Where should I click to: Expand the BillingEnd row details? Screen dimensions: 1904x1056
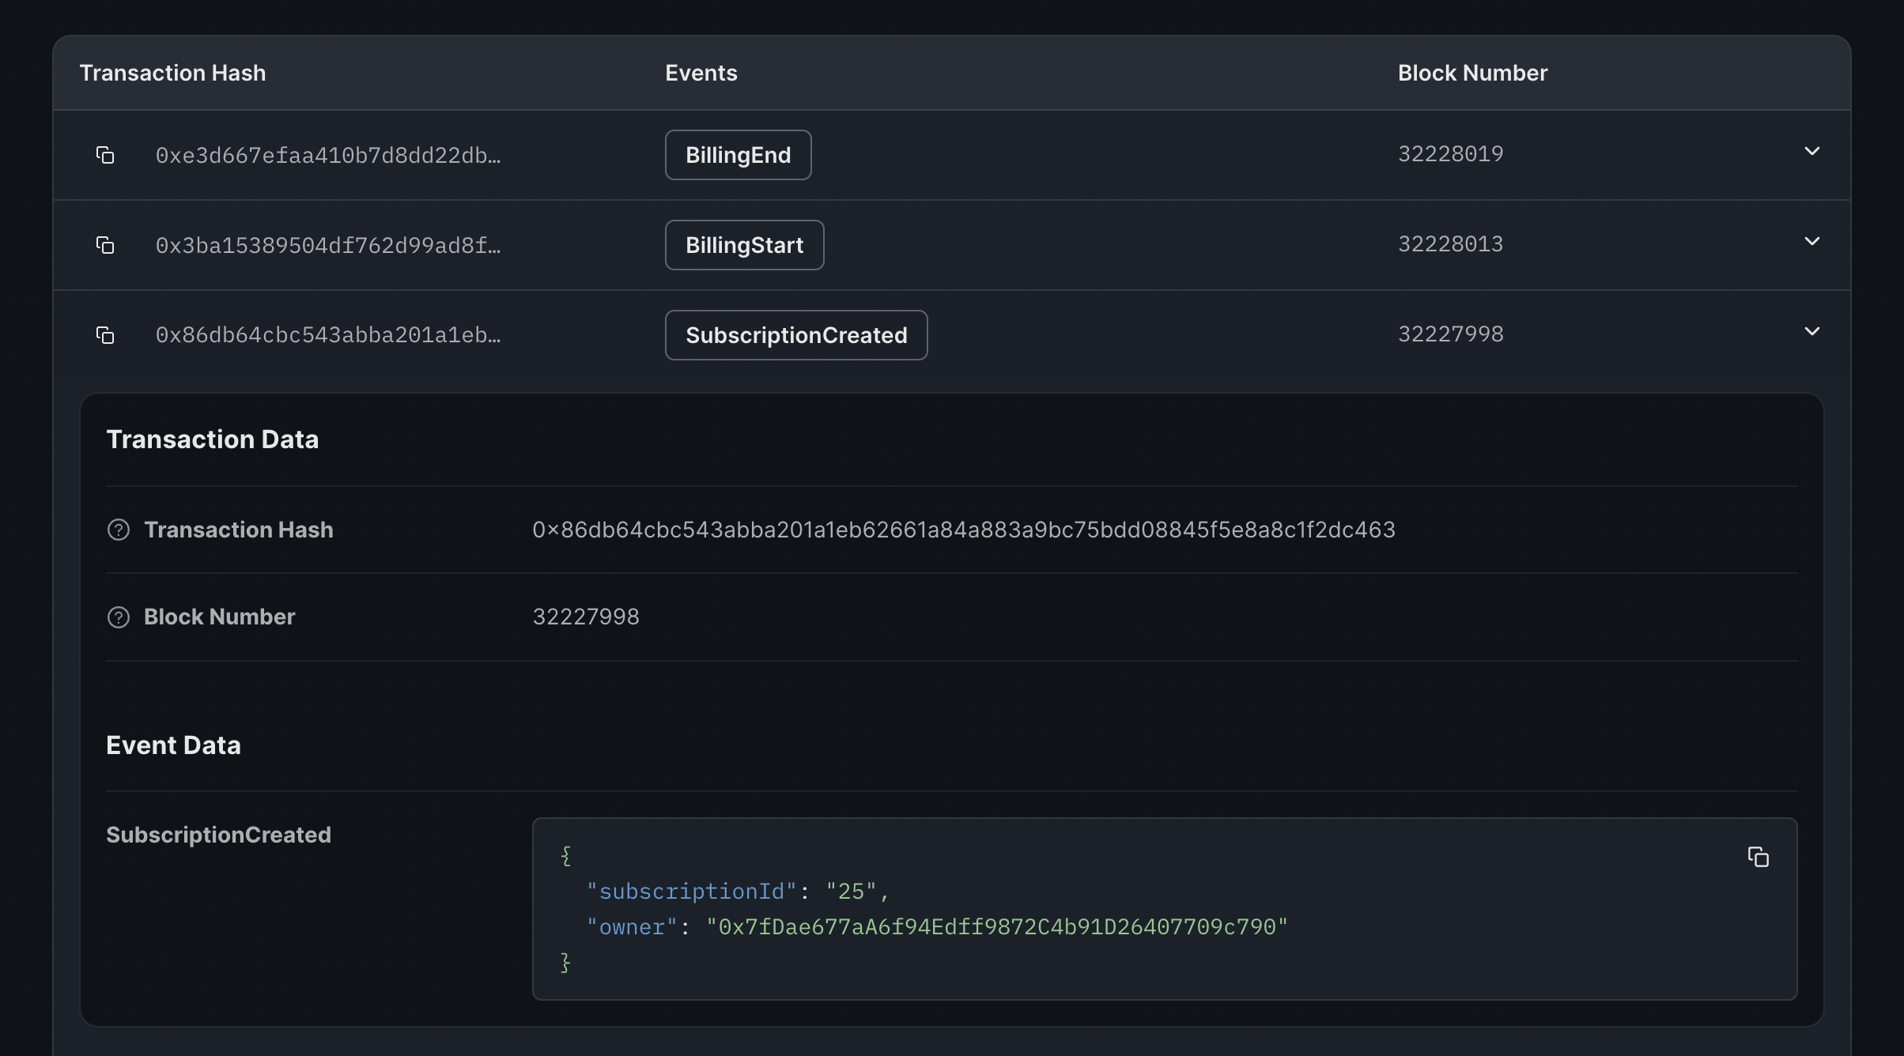pos(1813,151)
